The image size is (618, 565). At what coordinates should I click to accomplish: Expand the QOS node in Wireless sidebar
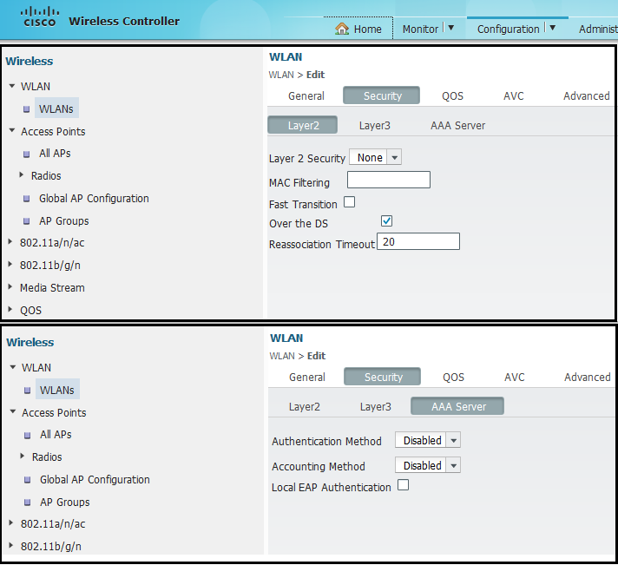tap(10, 310)
